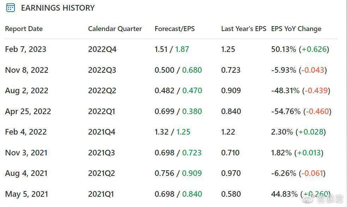Screen dimensions: 347x207
Task: Click the 0.710 last year's EPS value
Action: tap(230, 153)
